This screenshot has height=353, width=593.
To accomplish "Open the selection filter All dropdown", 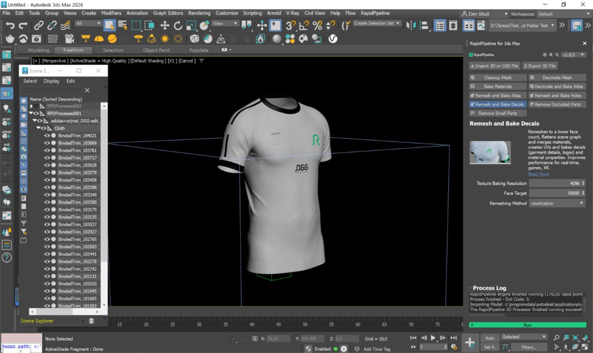I will click(x=88, y=24).
